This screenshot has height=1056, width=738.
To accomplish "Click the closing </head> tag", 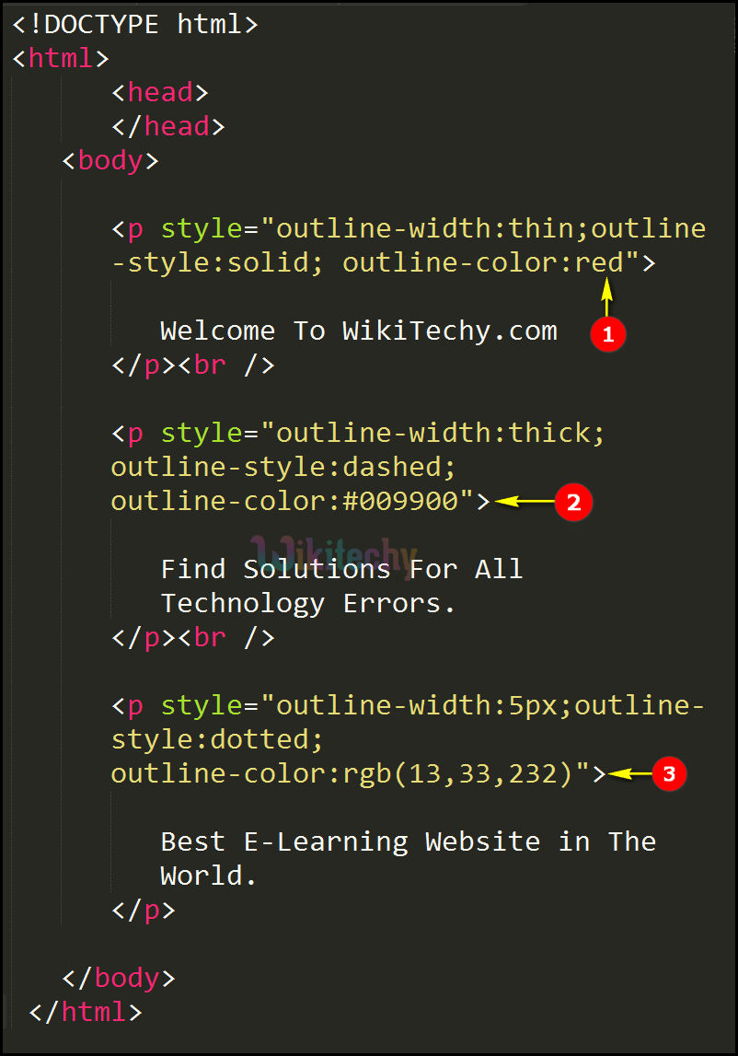I will (x=167, y=127).
